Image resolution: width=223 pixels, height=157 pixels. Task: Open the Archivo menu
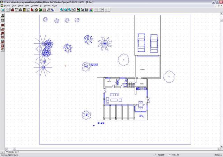coord(7,6)
